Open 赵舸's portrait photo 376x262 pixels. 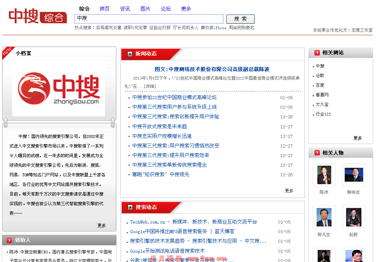coord(354,217)
